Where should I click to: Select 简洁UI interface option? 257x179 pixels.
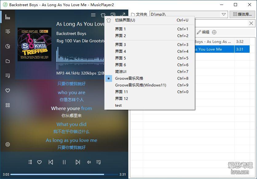point(150,72)
